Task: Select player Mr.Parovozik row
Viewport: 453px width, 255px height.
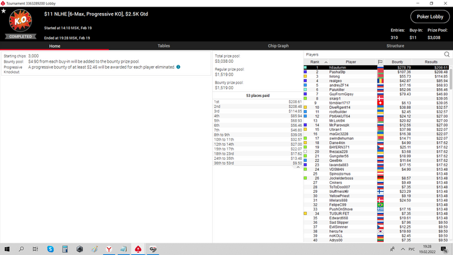Action: [377, 125]
